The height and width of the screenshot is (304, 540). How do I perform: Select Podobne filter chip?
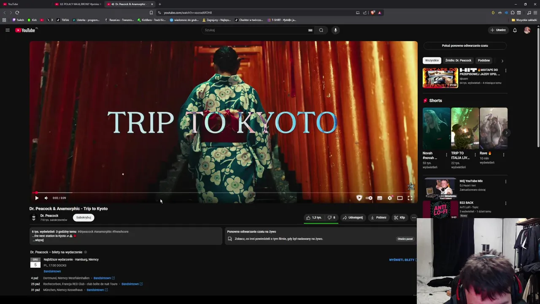coord(484,60)
